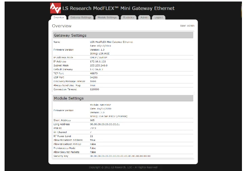Click the 'RF Power Level' row label
245x171 pixels.
62,136
